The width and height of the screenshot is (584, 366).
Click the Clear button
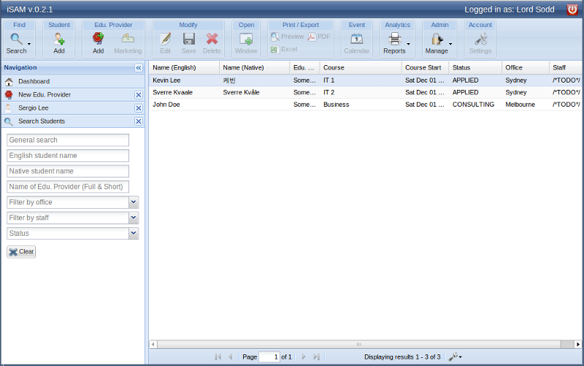21,252
